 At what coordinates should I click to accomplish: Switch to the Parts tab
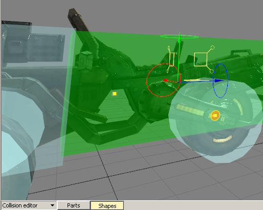(74, 205)
